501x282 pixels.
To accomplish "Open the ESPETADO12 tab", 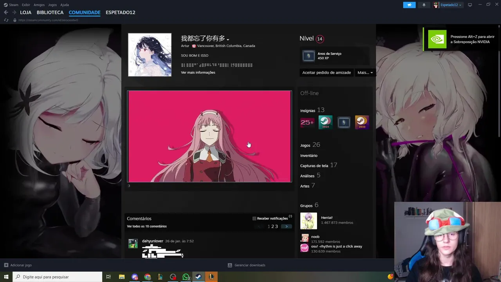I will (121, 13).
